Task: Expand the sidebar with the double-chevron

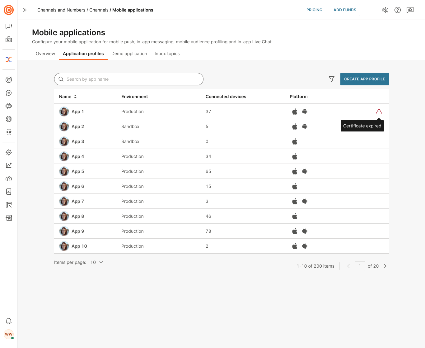Action: pyautogui.click(x=25, y=10)
